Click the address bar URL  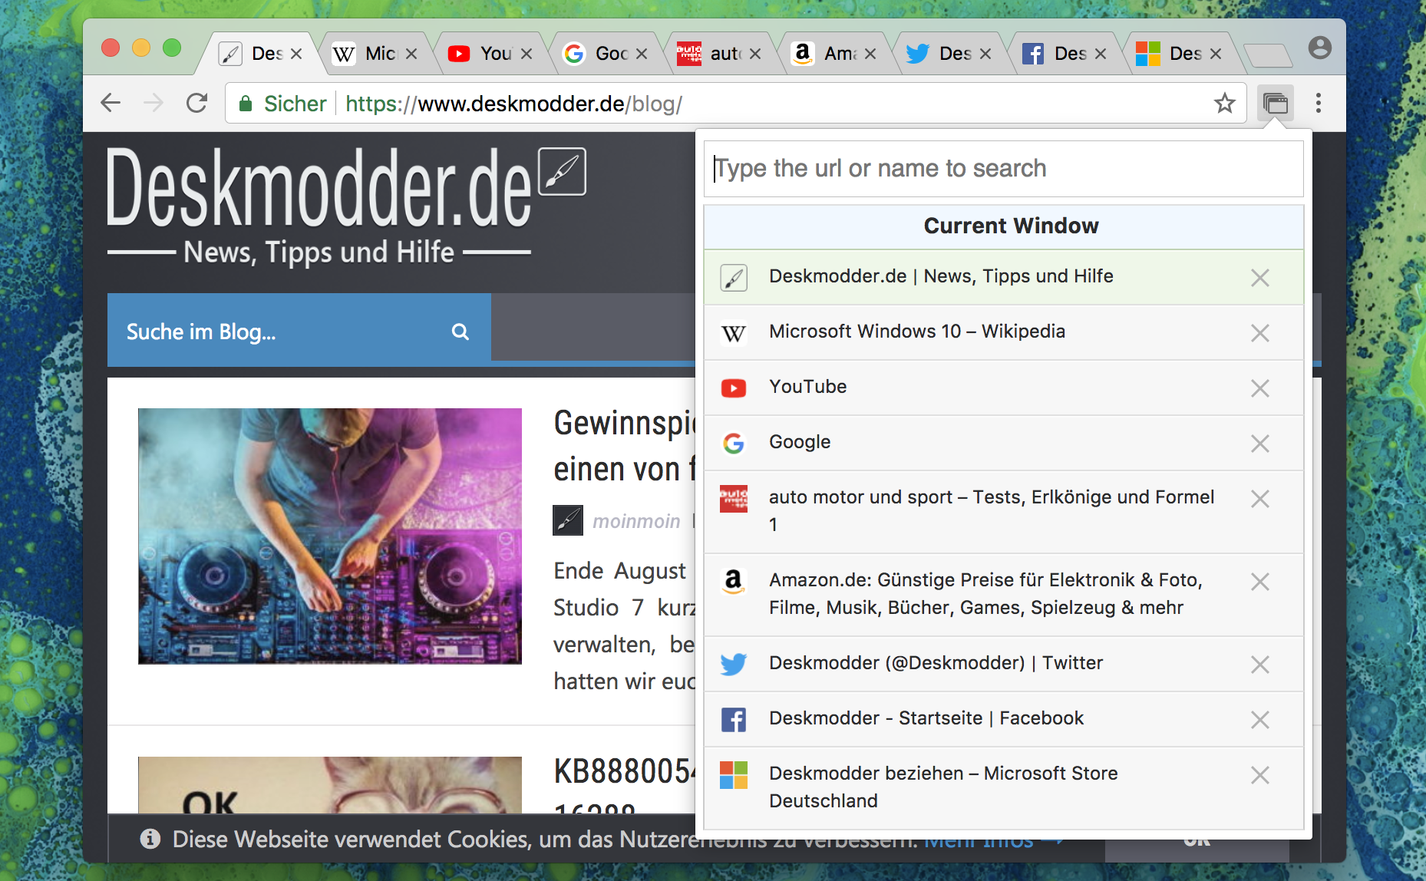coord(513,104)
